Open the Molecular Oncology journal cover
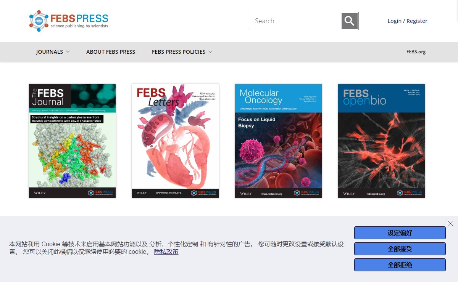 [x=278, y=141]
